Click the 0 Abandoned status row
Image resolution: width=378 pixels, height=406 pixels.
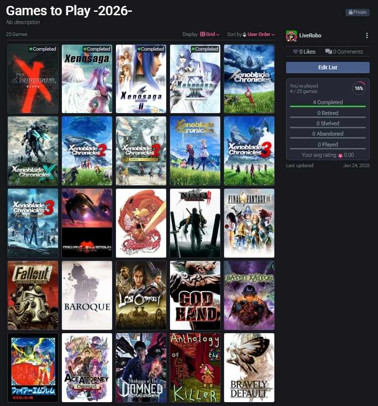(x=327, y=134)
